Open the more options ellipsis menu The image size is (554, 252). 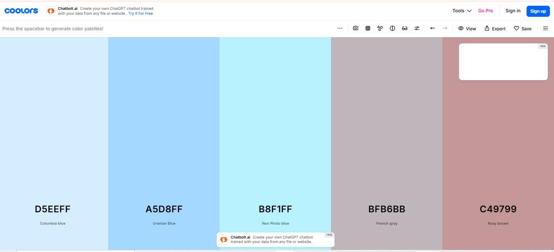(340, 28)
